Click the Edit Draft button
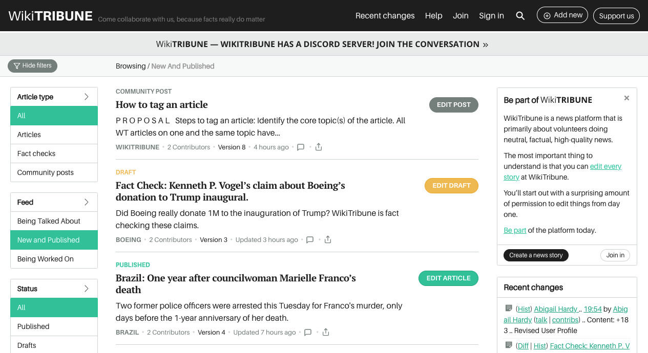The image size is (648, 353). [451, 186]
